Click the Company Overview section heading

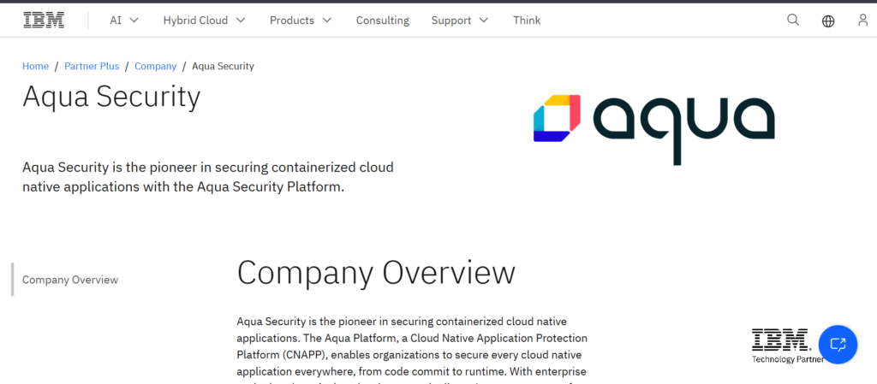click(376, 273)
